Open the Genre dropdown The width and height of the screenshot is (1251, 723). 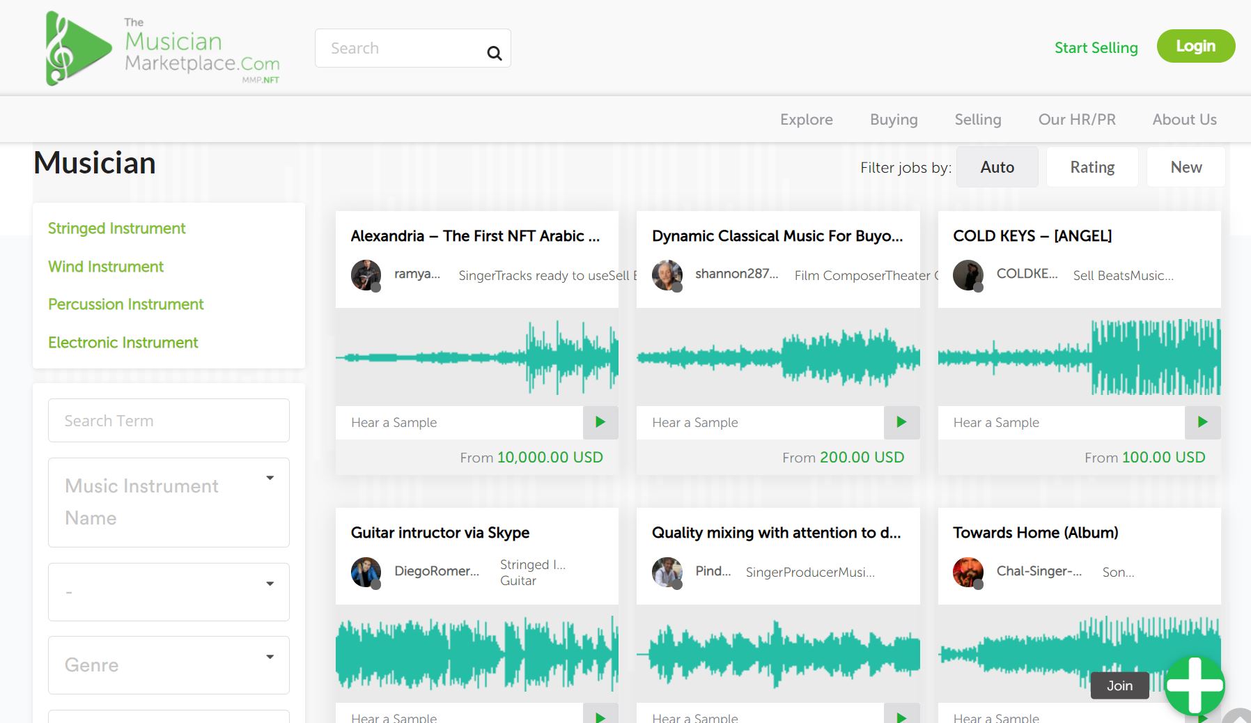click(x=169, y=665)
